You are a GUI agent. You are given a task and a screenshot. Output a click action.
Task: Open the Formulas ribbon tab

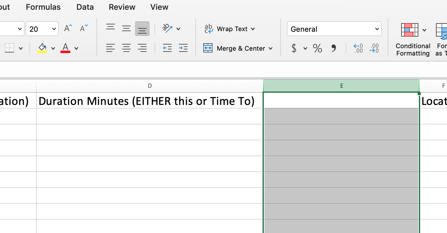click(43, 7)
